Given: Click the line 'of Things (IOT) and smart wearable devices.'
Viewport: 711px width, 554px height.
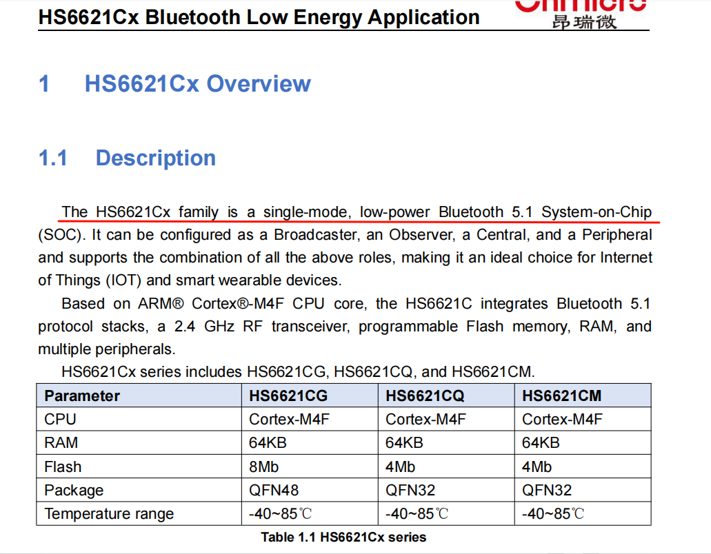Looking at the screenshot, I should tap(190, 280).
